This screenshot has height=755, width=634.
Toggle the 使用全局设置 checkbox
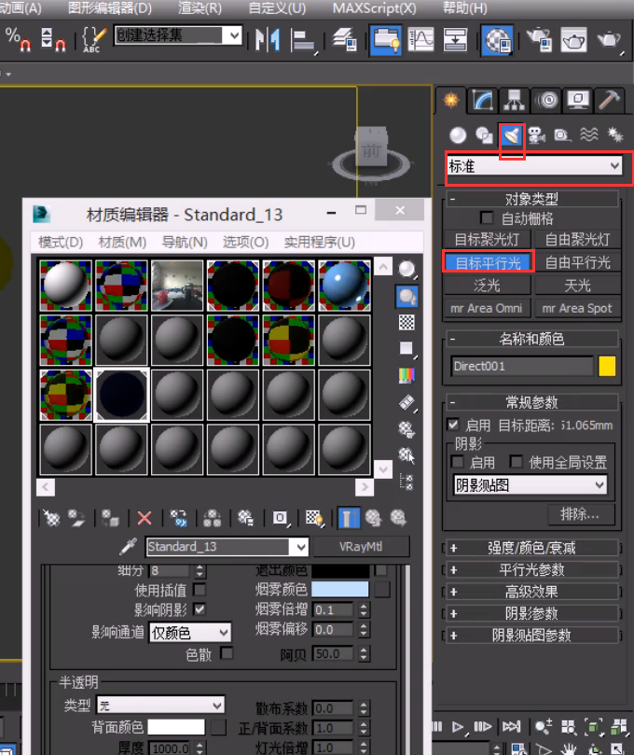pos(517,462)
